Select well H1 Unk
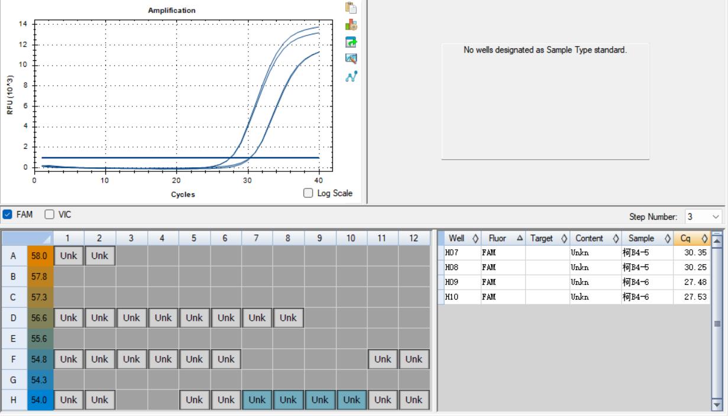This screenshot has height=416, width=728. [x=69, y=399]
